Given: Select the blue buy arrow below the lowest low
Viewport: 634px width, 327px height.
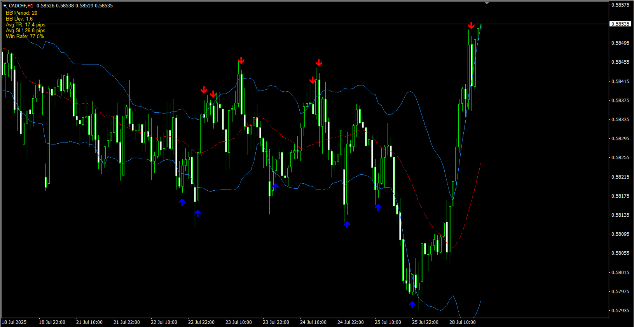Looking at the screenshot, I should pyautogui.click(x=412, y=304).
